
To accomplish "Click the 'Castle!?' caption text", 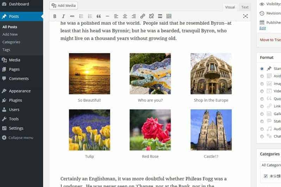I will click(x=211, y=156).
